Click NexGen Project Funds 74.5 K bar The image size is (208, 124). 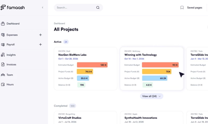pyautogui.click(x=85, y=72)
